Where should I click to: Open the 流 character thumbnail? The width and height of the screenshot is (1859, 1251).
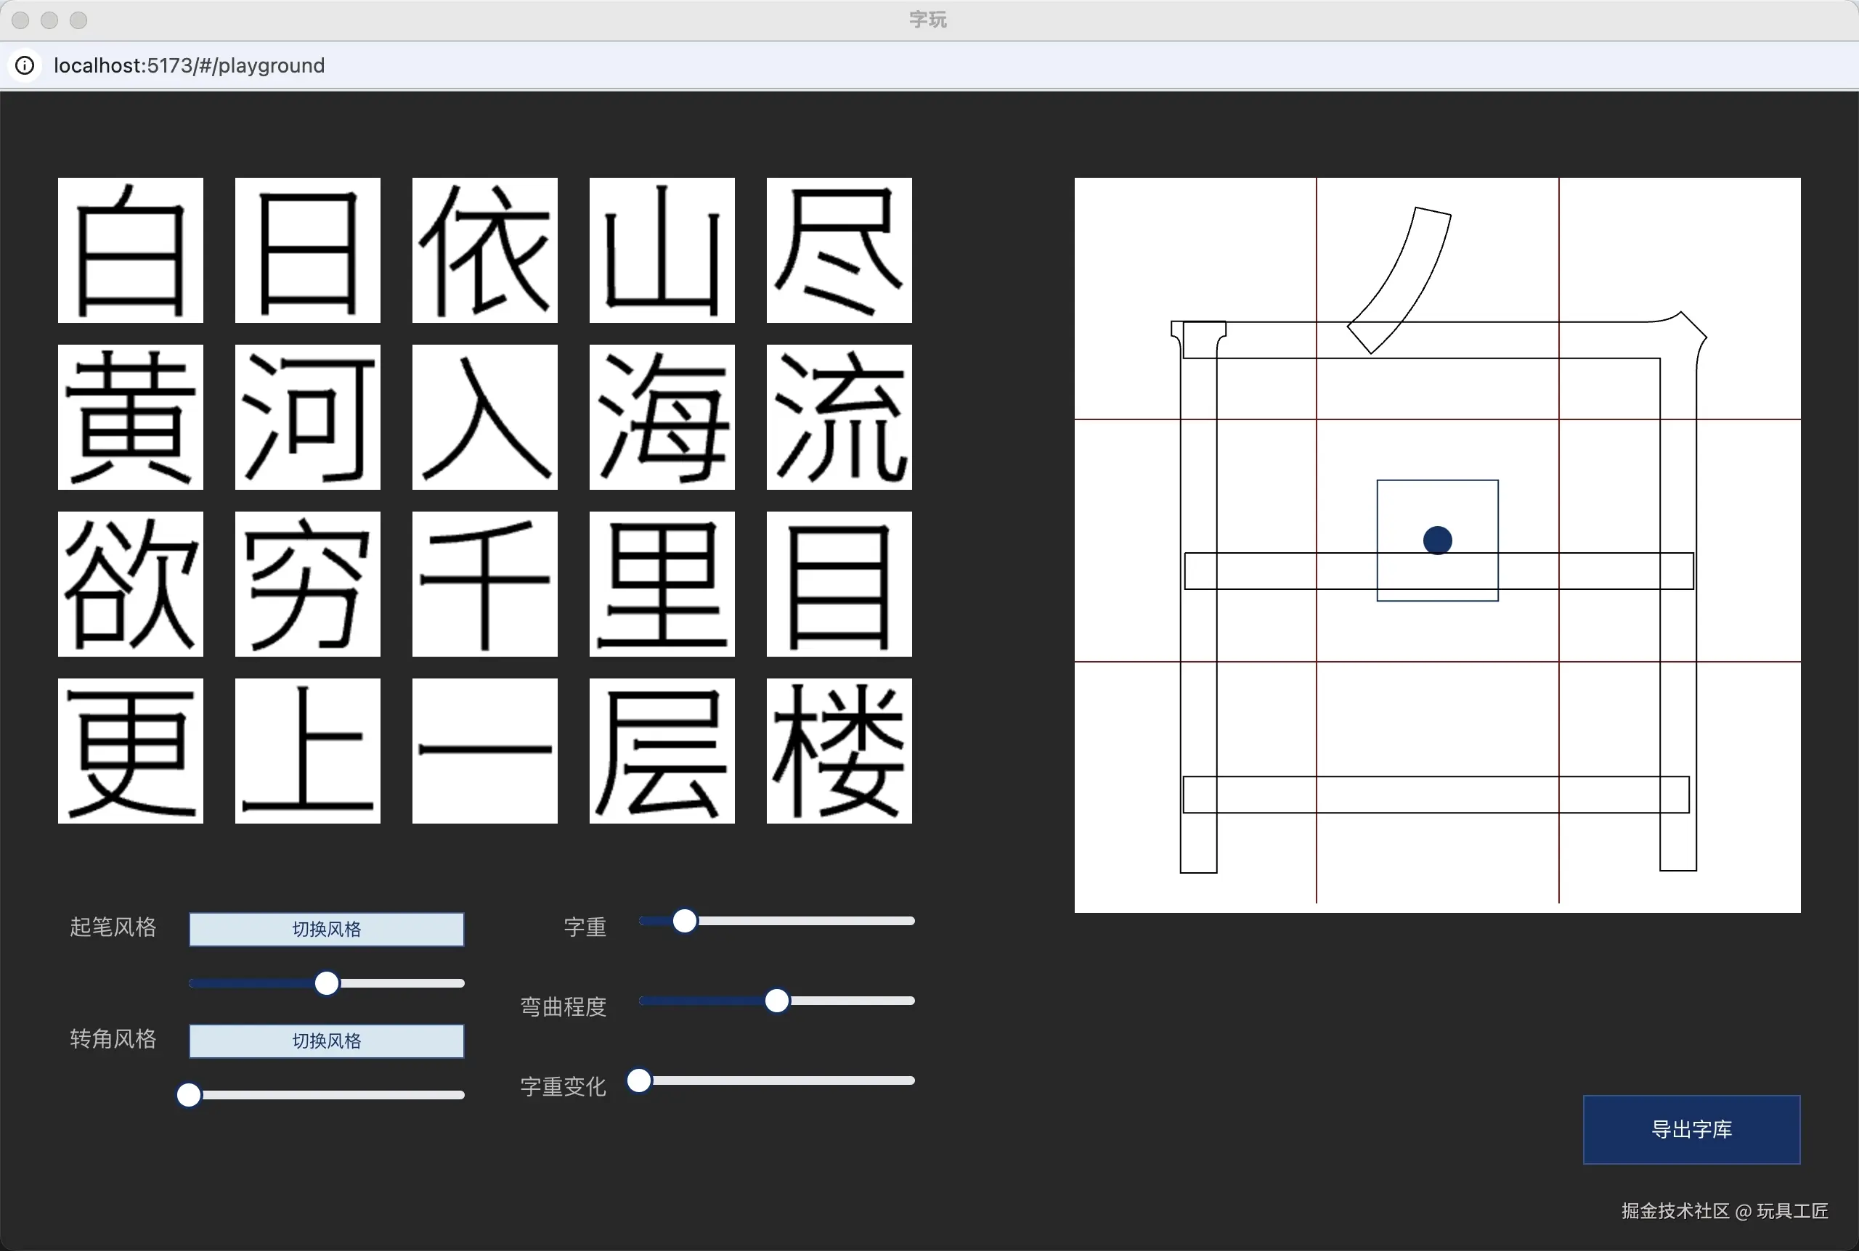tap(838, 417)
